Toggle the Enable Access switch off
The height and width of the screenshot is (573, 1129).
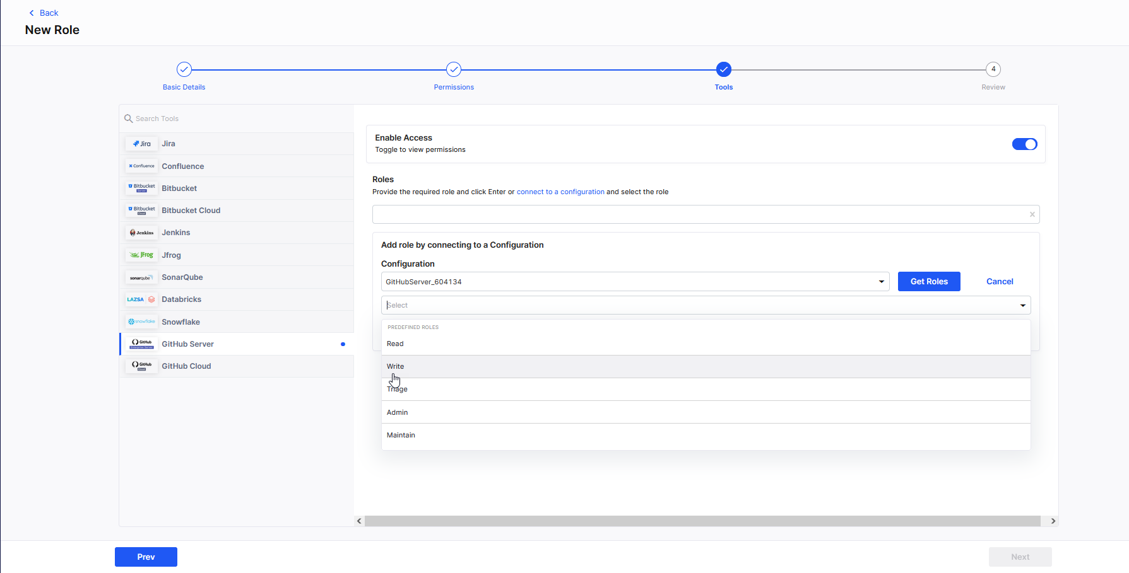click(x=1025, y=144)
